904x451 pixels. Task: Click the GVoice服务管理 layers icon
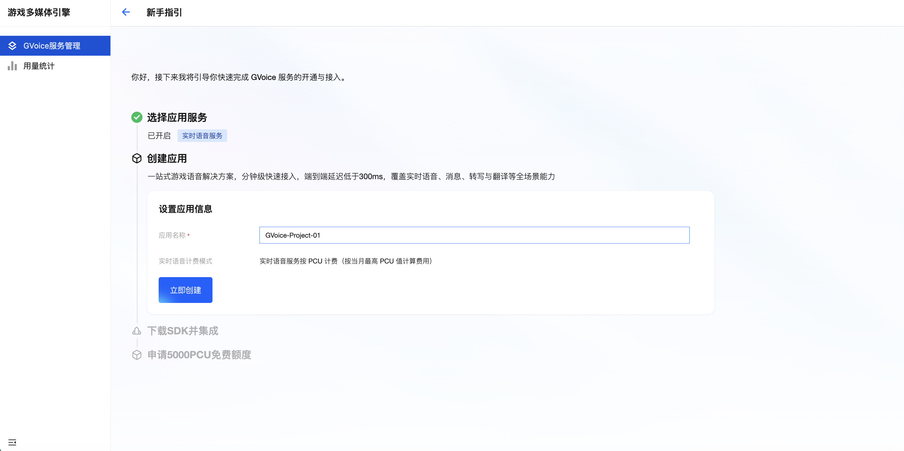click(x=12, y=46)
